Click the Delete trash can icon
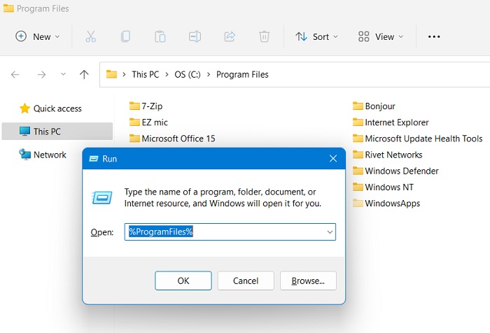490x333 pixels. (x=264, y=36)
